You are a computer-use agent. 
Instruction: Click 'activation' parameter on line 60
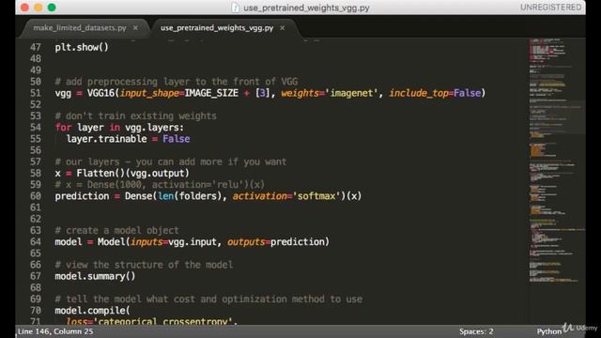coord(259,196)
